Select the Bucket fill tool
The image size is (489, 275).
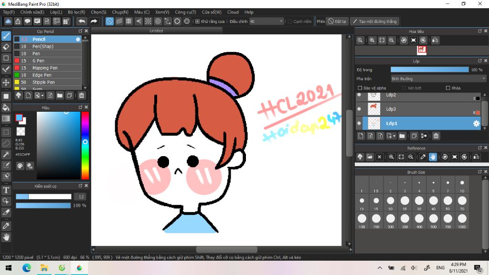[6, 107]
